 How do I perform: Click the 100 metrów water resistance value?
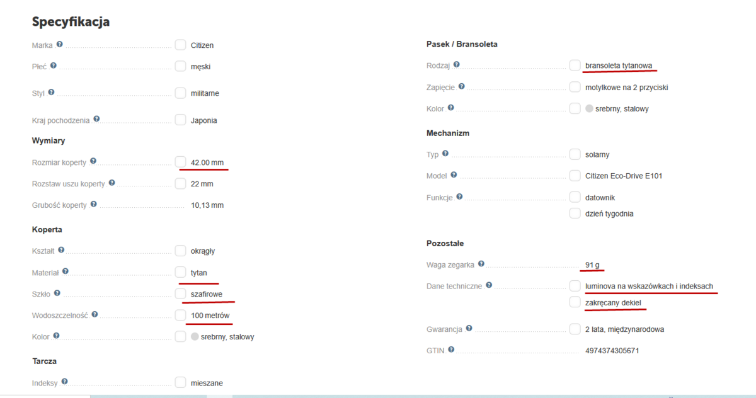[210, 315]
